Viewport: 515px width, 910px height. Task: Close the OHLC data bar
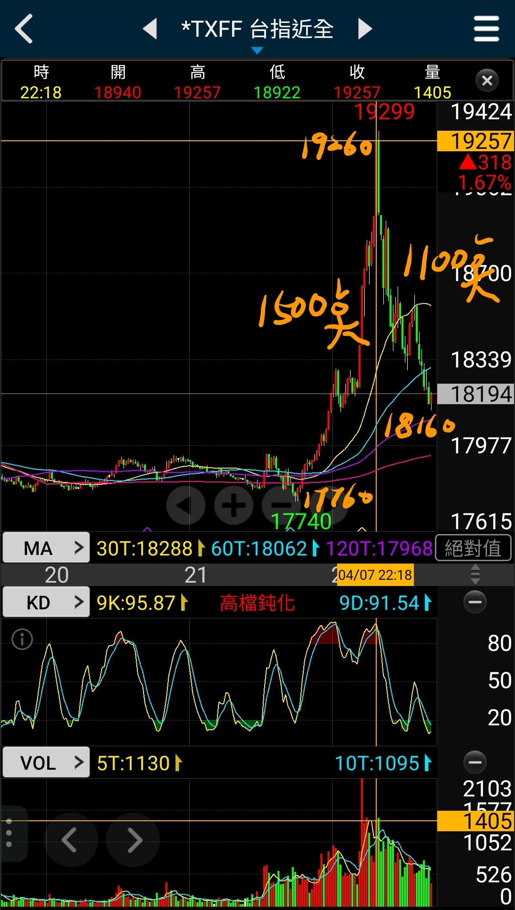point(487,81)
